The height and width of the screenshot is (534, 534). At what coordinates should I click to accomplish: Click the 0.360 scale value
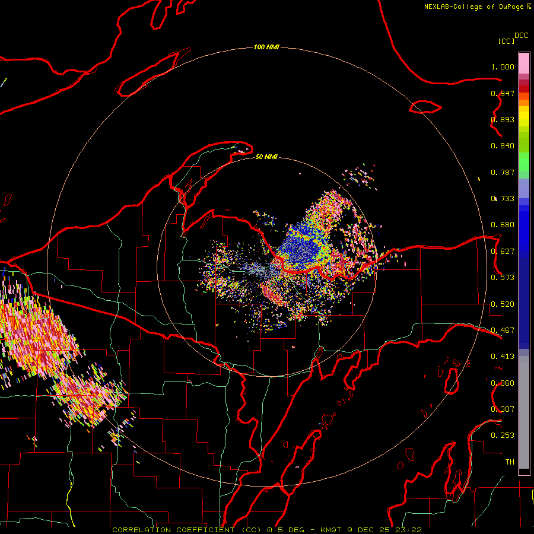503,383
